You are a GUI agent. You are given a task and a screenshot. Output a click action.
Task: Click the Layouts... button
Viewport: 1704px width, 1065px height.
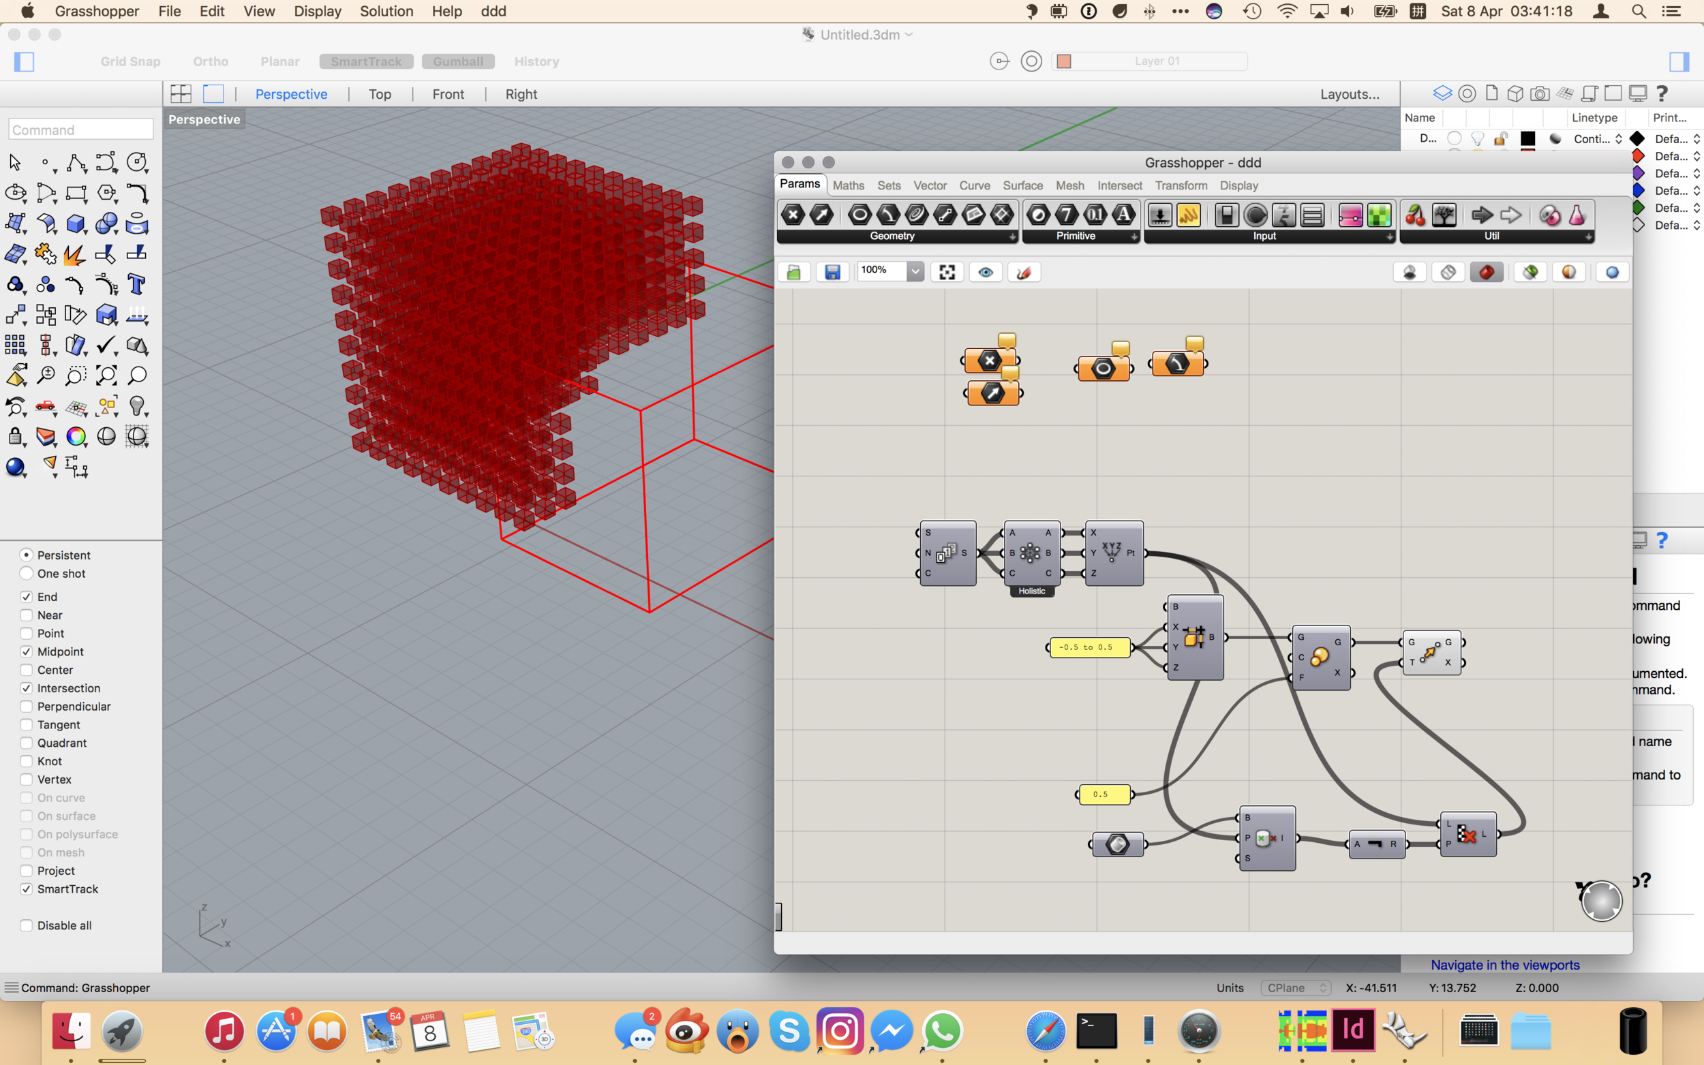(1350, 95)
